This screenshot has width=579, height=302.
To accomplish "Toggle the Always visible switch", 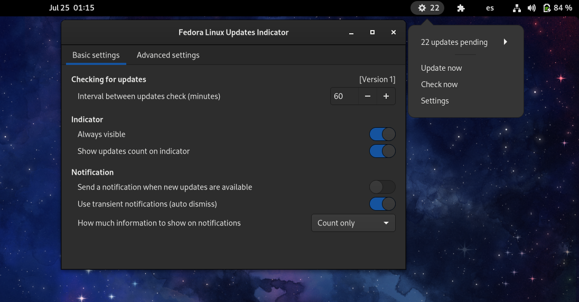I will tap(382, 134).
